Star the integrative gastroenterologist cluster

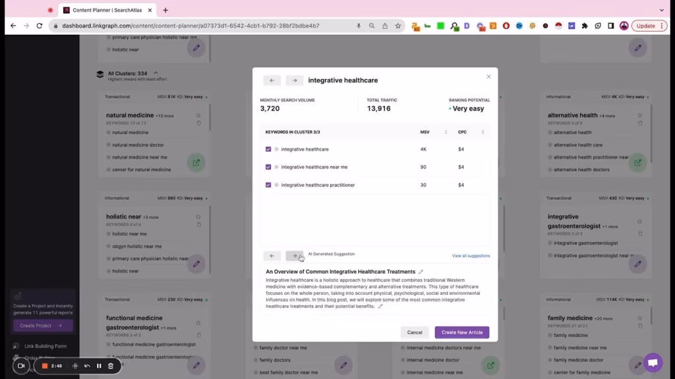click(x=639, y=221)
